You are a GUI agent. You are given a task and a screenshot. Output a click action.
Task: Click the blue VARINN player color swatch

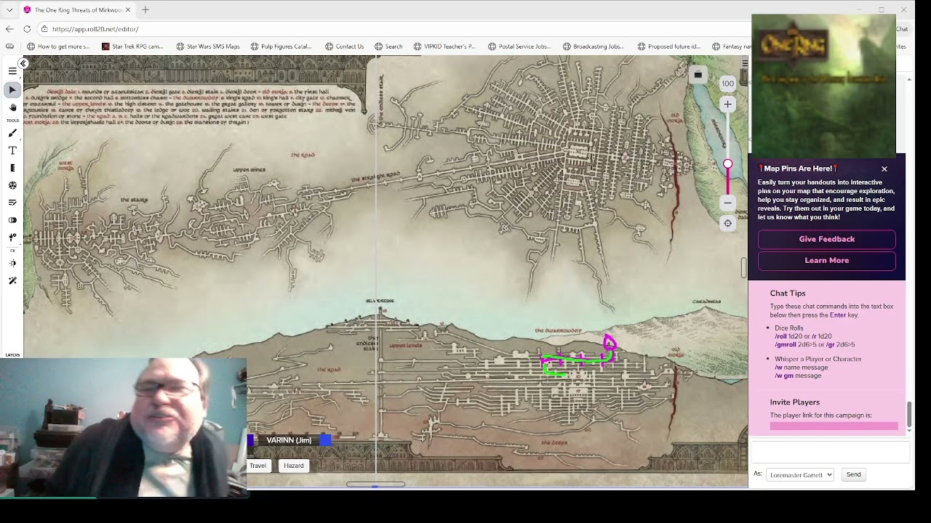[x=325, y=440]
